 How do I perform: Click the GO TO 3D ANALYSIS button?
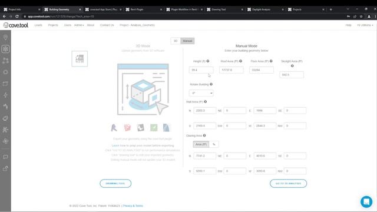[288, 183]
